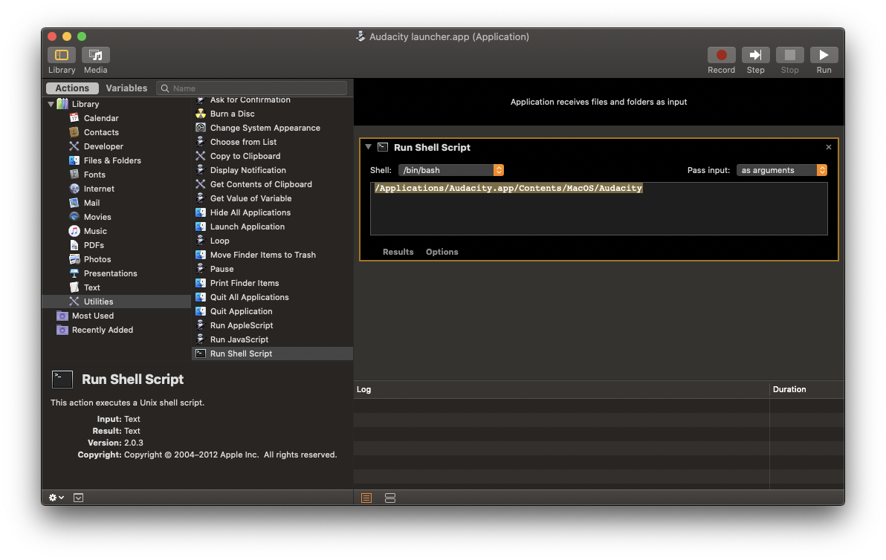Collapse the Run Shell Script action triangle
This screenshot has height=560, width=886.
(x=369, y=147)
